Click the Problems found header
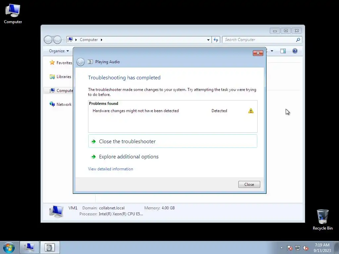This screenshot has width=339, height=254. click(104, 104)
